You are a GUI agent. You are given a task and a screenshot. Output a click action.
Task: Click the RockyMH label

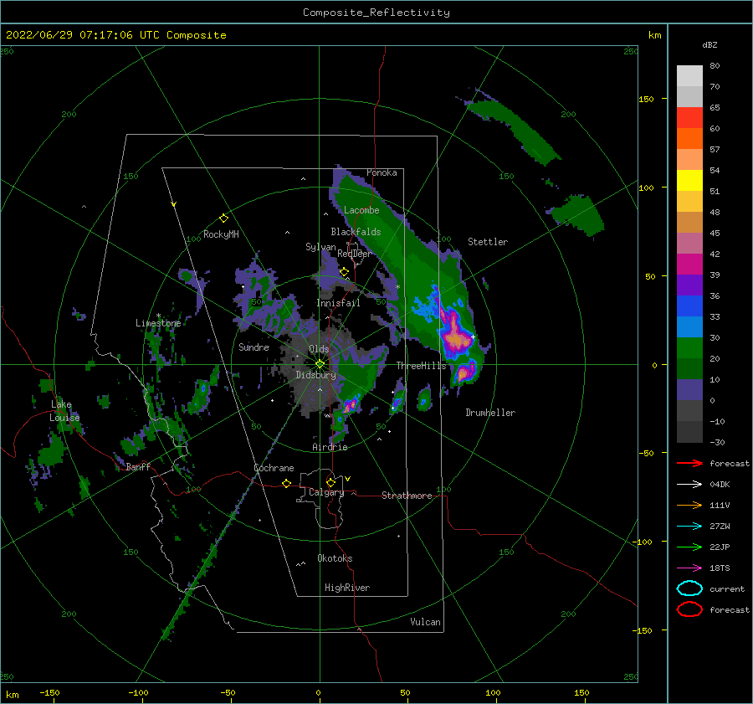coord(222,234)
